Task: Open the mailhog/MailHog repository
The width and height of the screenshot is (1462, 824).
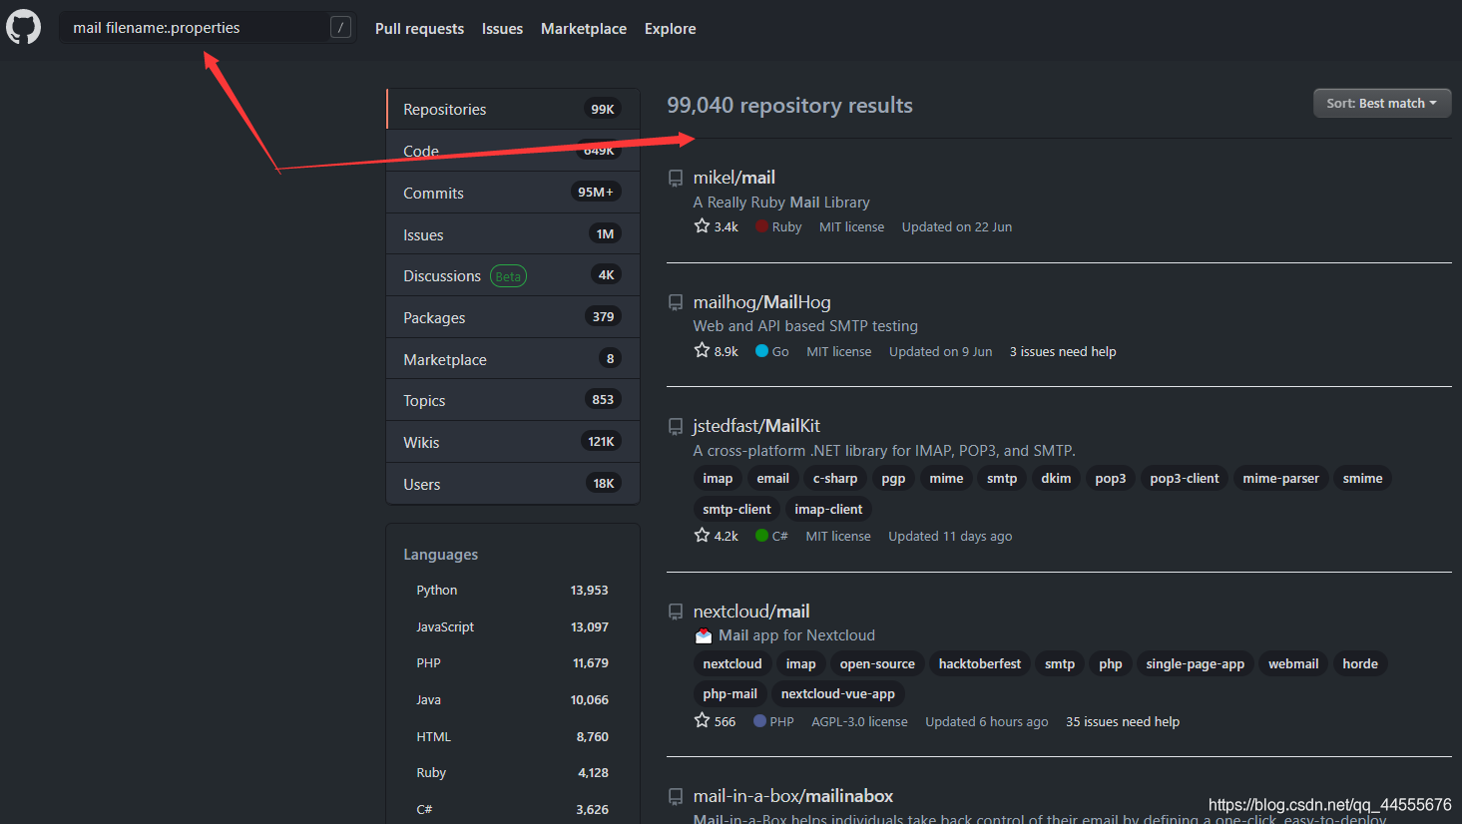Action: point(761,302)
